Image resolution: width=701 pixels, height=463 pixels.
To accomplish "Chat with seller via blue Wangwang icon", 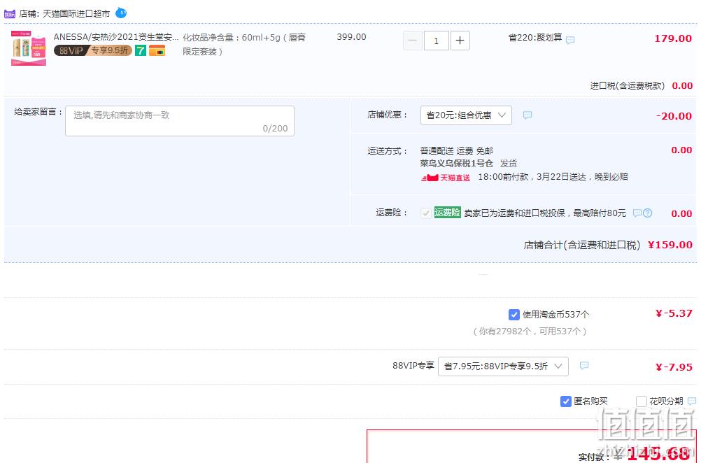I will [121, 13].
